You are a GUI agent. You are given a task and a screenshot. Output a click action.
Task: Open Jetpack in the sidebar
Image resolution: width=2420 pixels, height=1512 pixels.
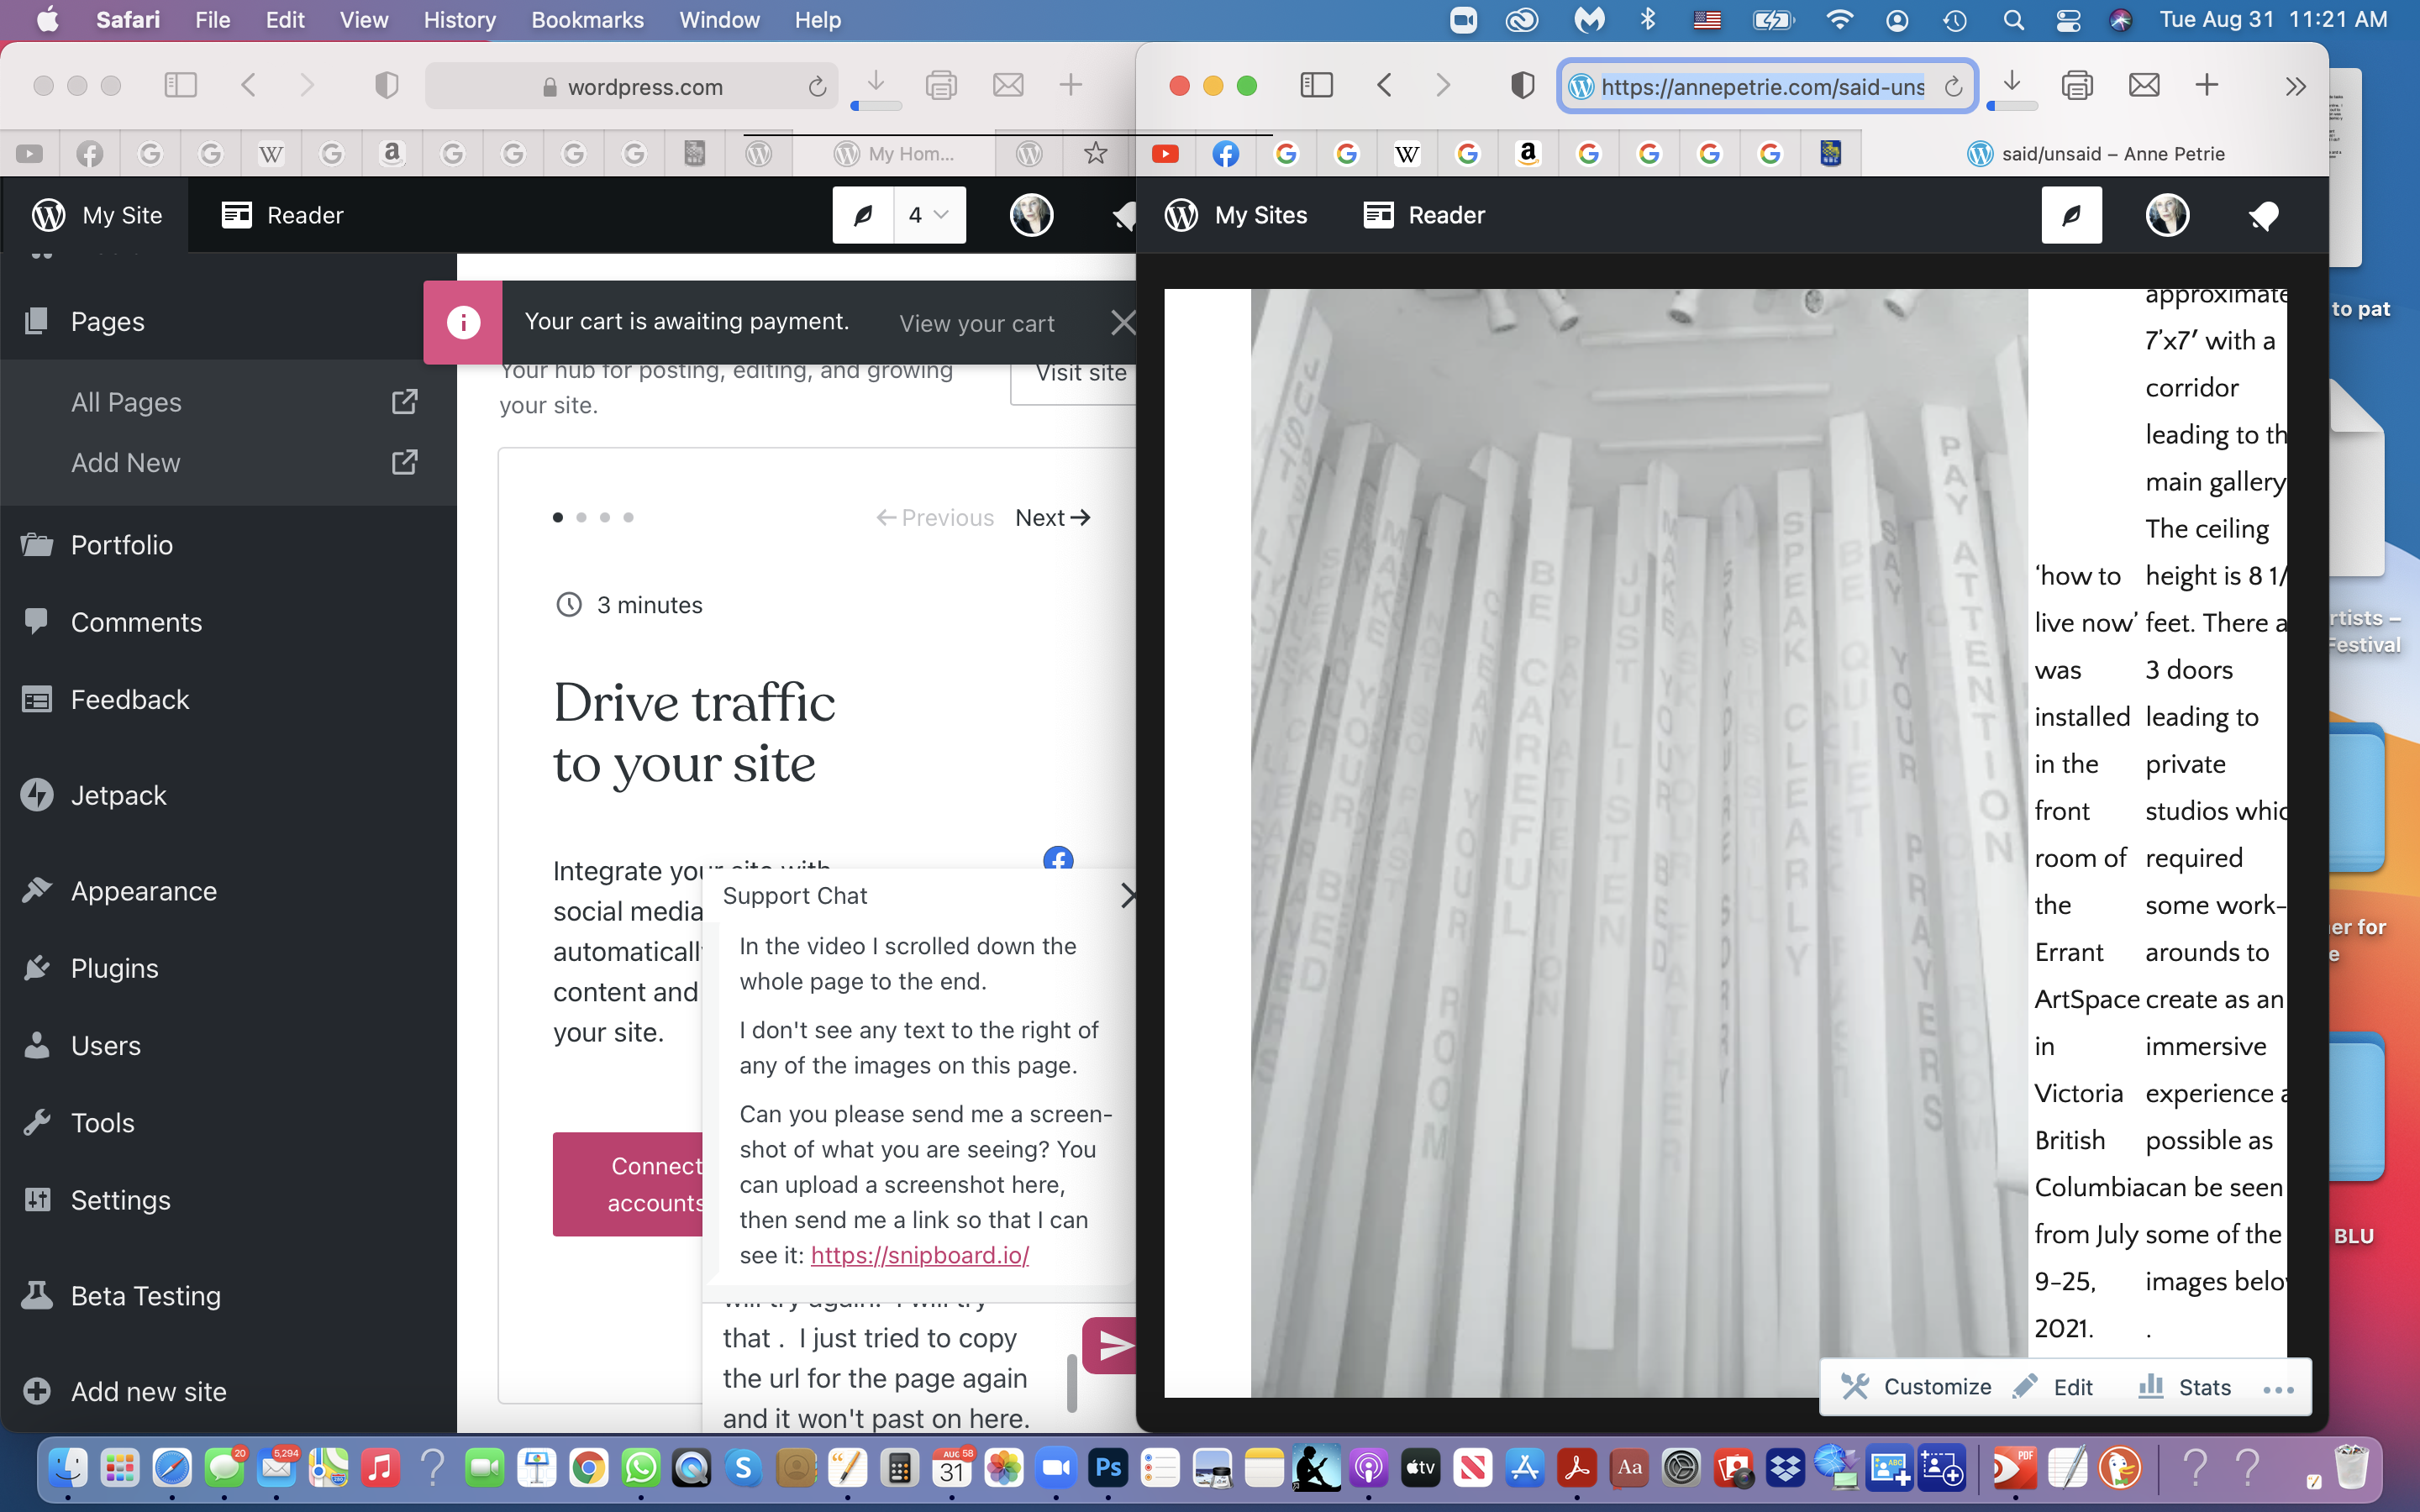coord(118,795)
